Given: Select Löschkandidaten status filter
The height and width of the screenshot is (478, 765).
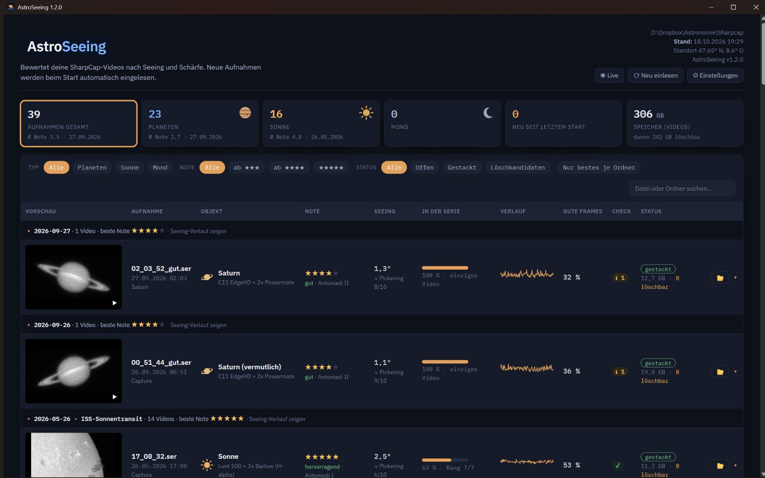Looking at the screenshot, I should coord(518,168).
